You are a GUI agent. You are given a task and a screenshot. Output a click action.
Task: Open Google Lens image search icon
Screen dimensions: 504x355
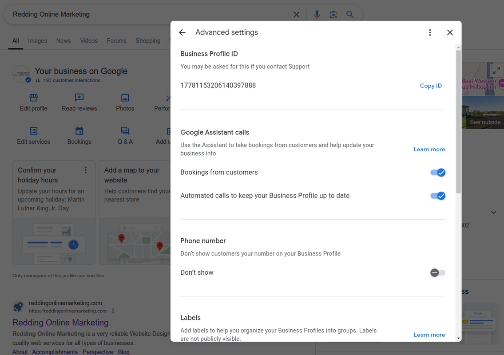point(333,15)
